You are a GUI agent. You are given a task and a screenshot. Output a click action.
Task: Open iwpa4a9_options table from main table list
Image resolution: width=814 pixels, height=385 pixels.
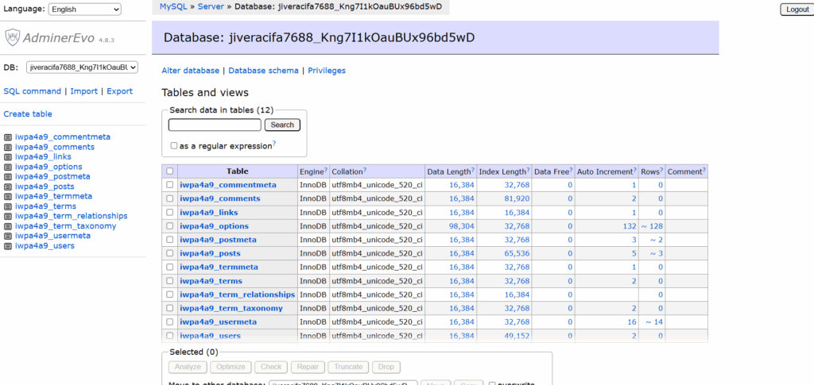point(215,226)
